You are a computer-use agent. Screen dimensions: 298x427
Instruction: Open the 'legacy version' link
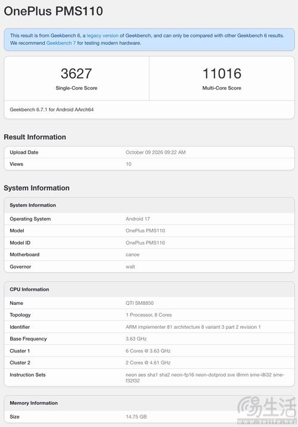point(103,35)
